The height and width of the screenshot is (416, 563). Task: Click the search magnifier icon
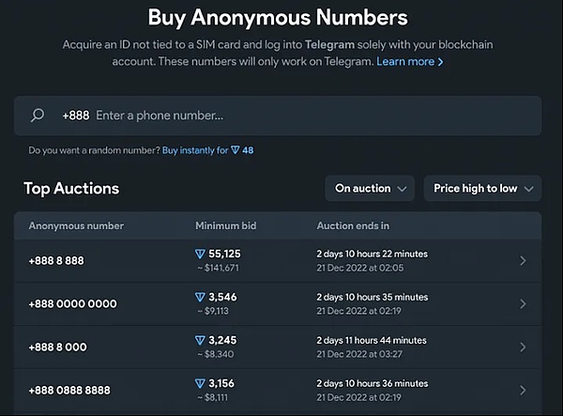pos(38,116)
